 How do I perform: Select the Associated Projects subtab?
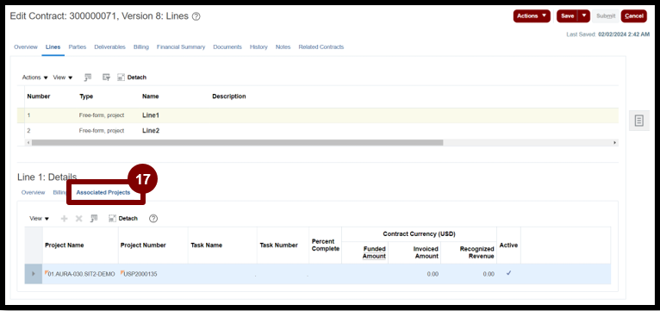[103, 192]
